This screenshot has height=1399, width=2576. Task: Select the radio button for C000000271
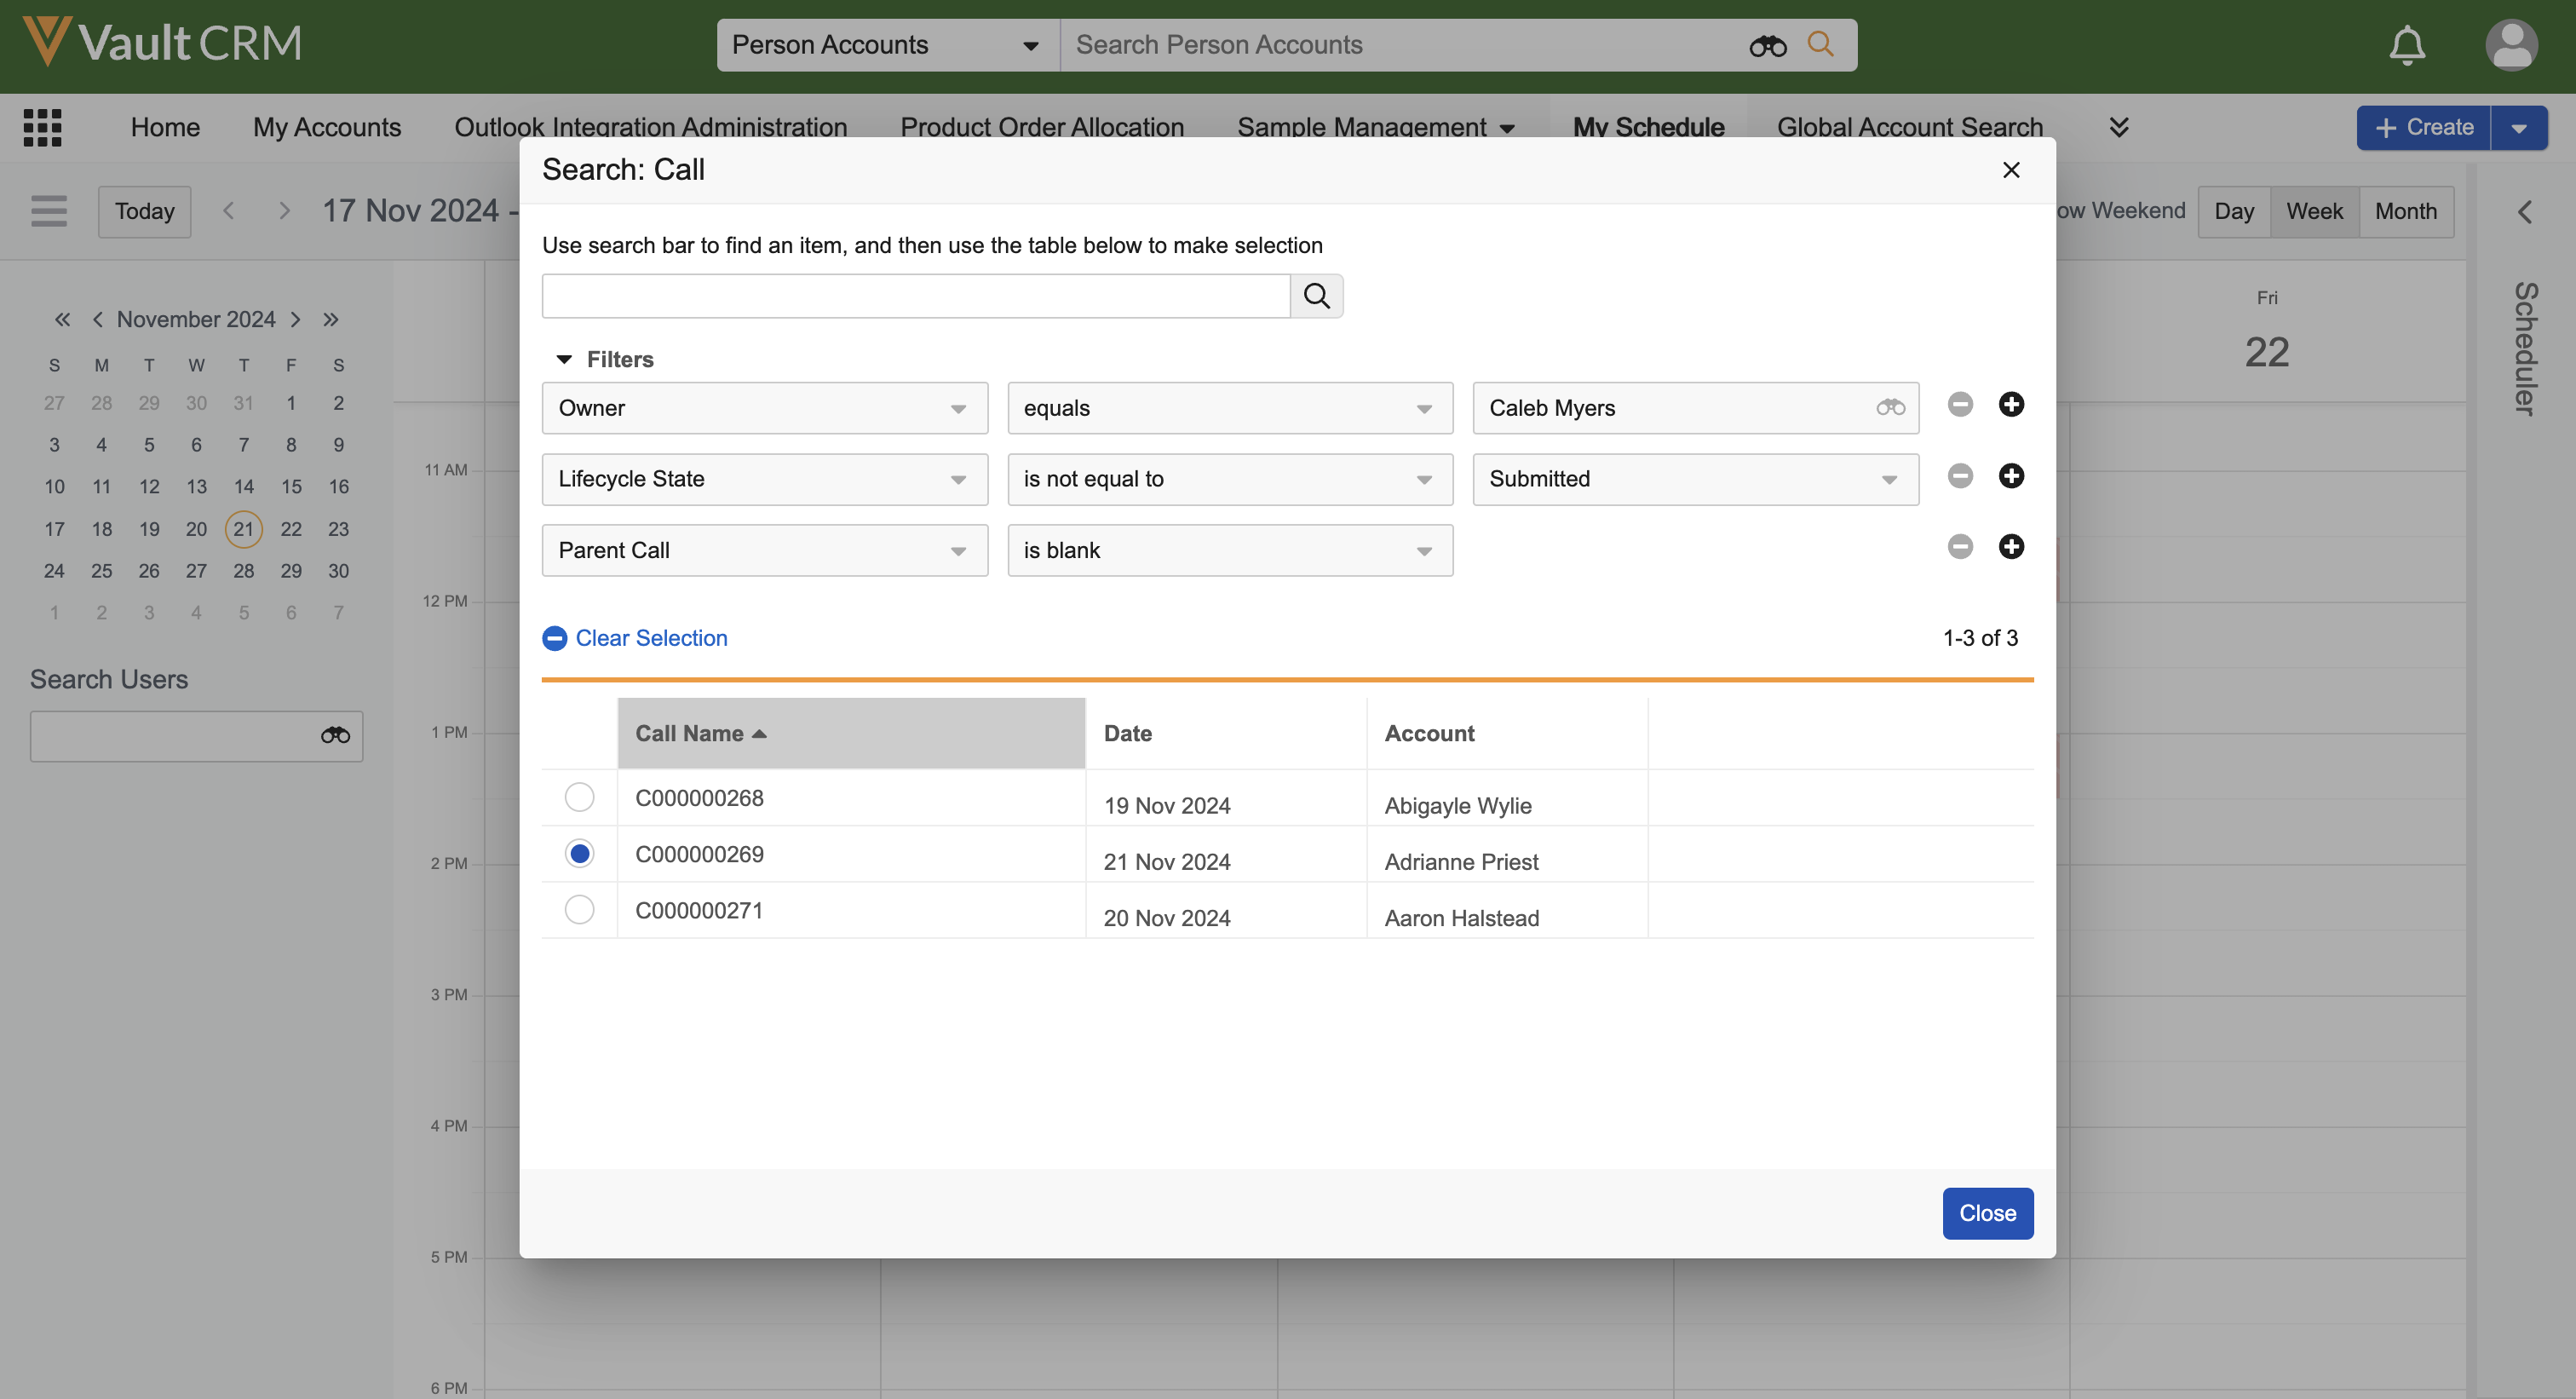tap(579, 910)
